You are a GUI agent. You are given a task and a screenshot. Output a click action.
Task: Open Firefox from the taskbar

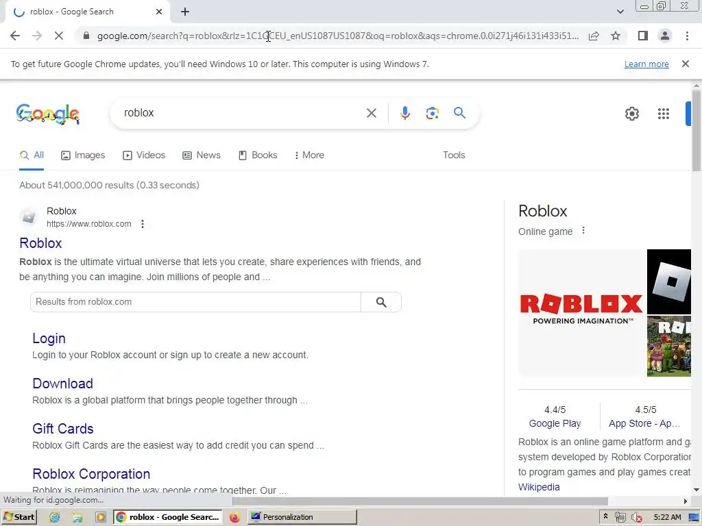[234, 518]
